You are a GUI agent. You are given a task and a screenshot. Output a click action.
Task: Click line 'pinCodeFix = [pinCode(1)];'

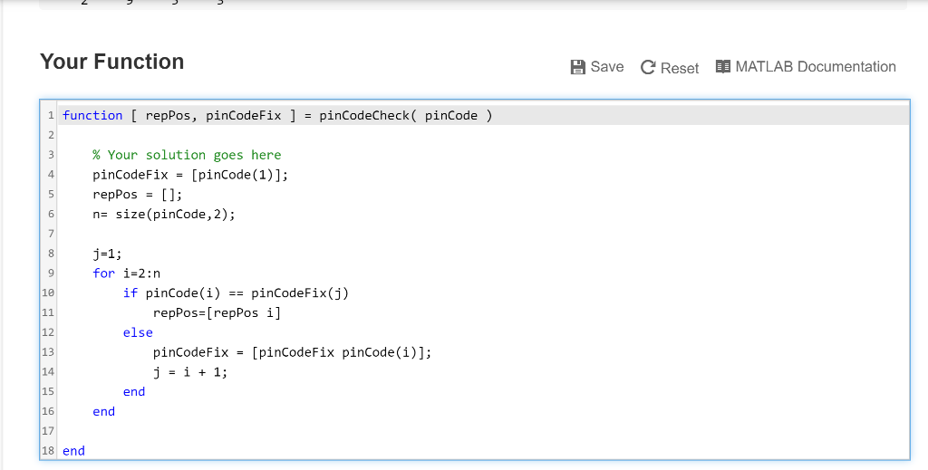190,175
